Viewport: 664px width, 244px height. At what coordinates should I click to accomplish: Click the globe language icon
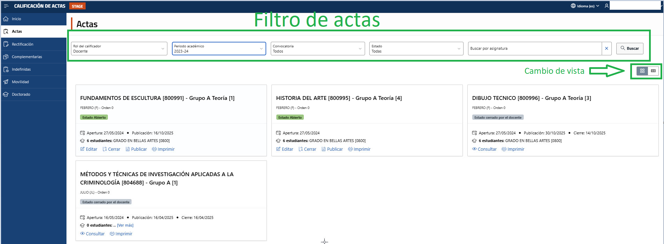coord(573,6)
